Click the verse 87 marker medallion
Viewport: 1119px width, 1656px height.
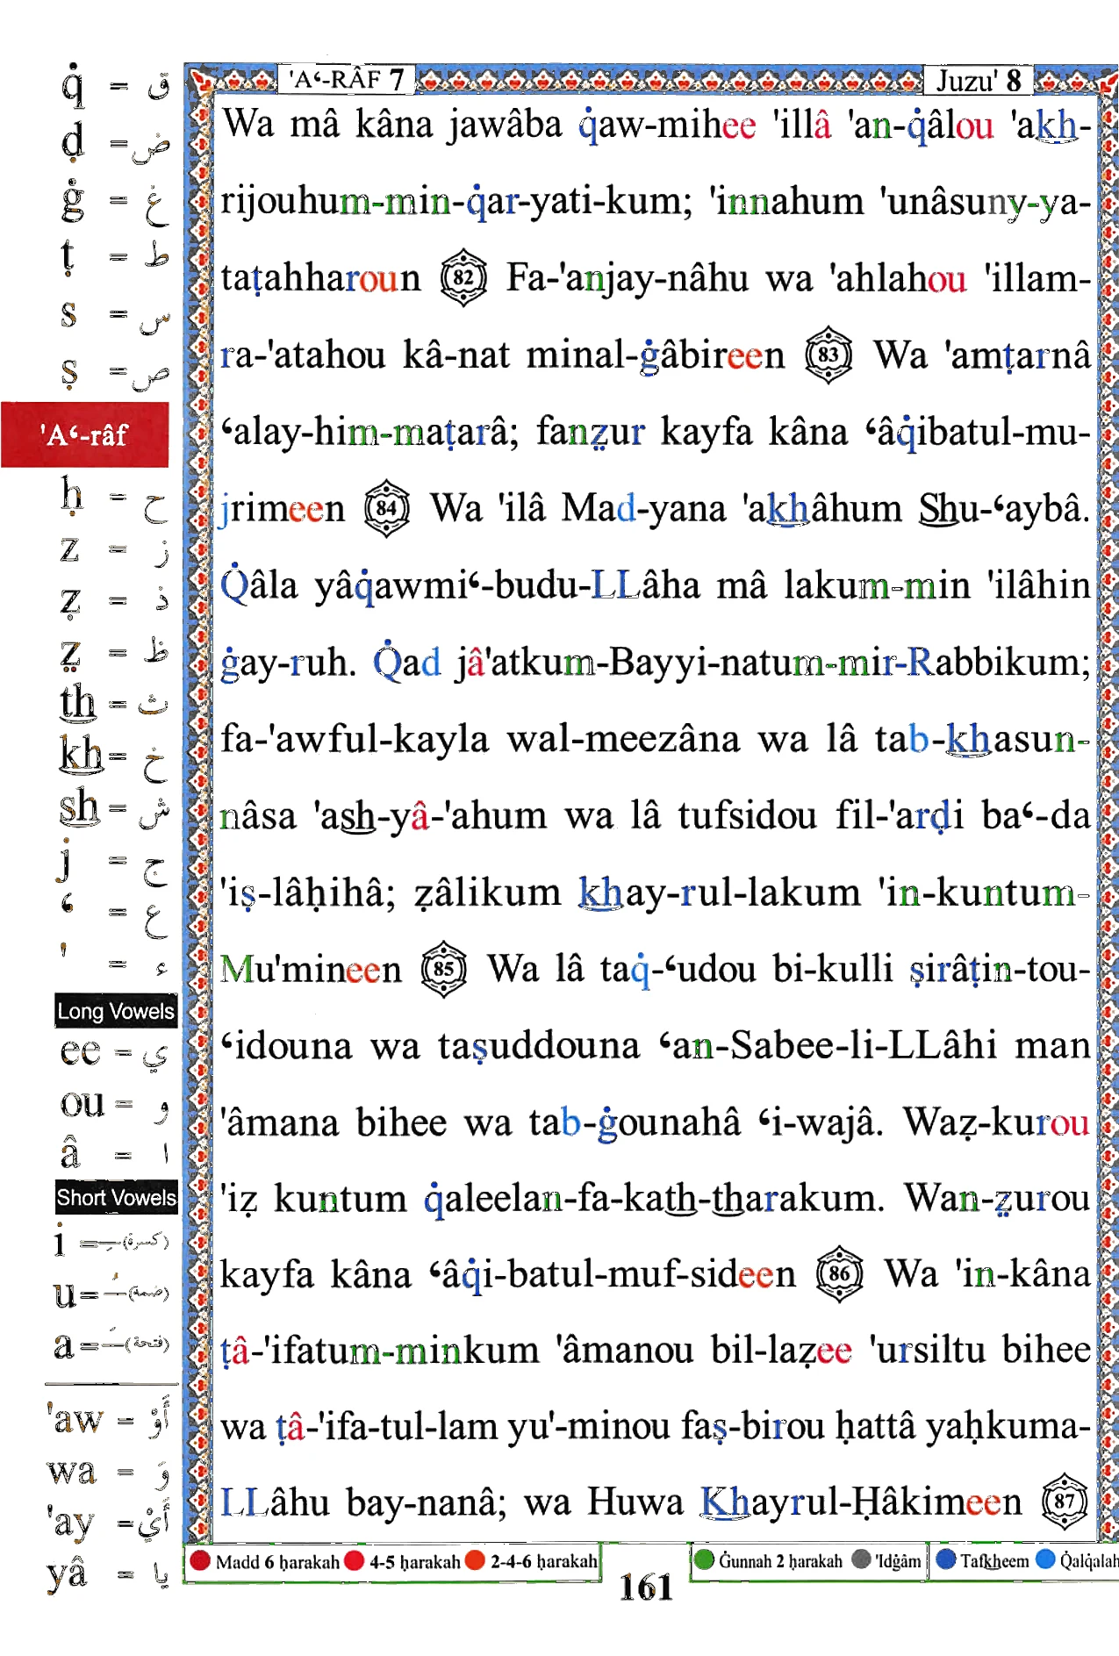[1065, 1502]
